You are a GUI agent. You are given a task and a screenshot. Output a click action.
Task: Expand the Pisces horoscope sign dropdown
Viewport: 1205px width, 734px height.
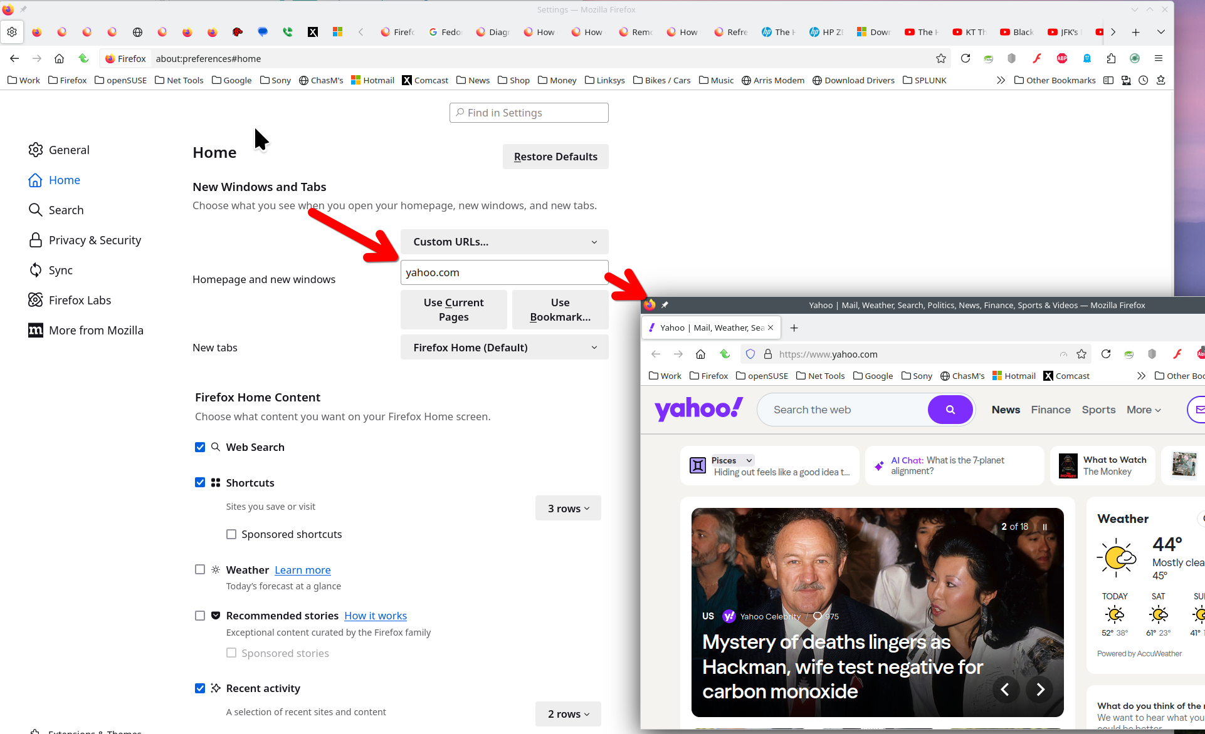coord(732,460)
